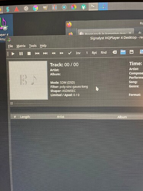This screenshot has height=191, width=143.
Task: Toggle the Inv phase inversion
Action: 78,53
